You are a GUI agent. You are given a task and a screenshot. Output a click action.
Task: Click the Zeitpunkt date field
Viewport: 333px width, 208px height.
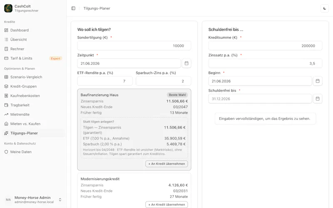click(129, 63)
